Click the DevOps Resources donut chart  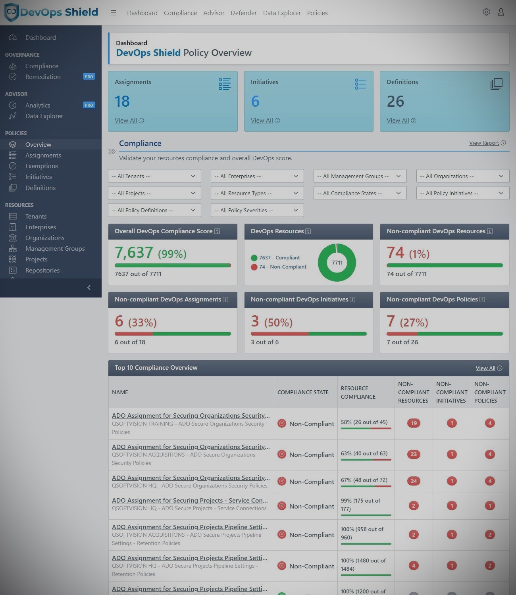point(337,263)
